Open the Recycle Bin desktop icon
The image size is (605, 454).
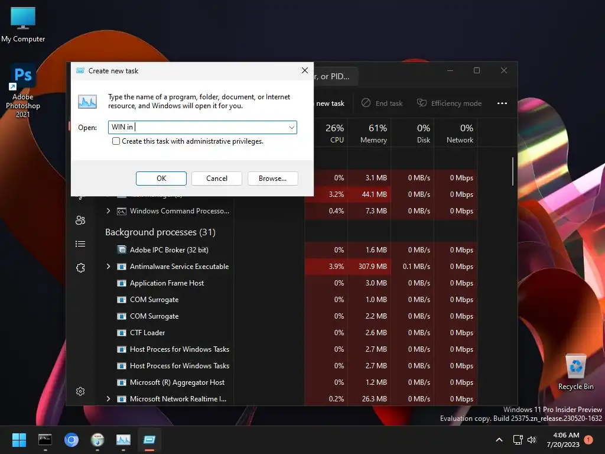coord(575,372)
